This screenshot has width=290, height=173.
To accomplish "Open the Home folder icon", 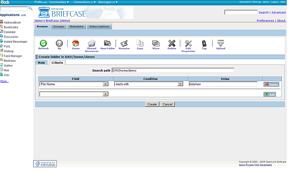I will pos(75,43).
